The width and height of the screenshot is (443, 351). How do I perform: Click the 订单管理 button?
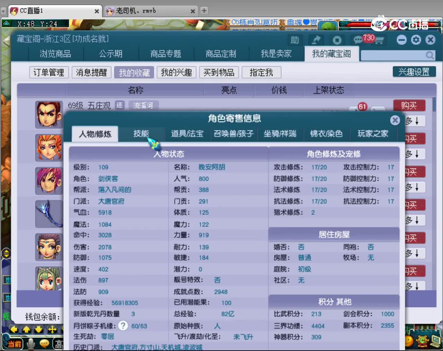(x=49, y=72)
